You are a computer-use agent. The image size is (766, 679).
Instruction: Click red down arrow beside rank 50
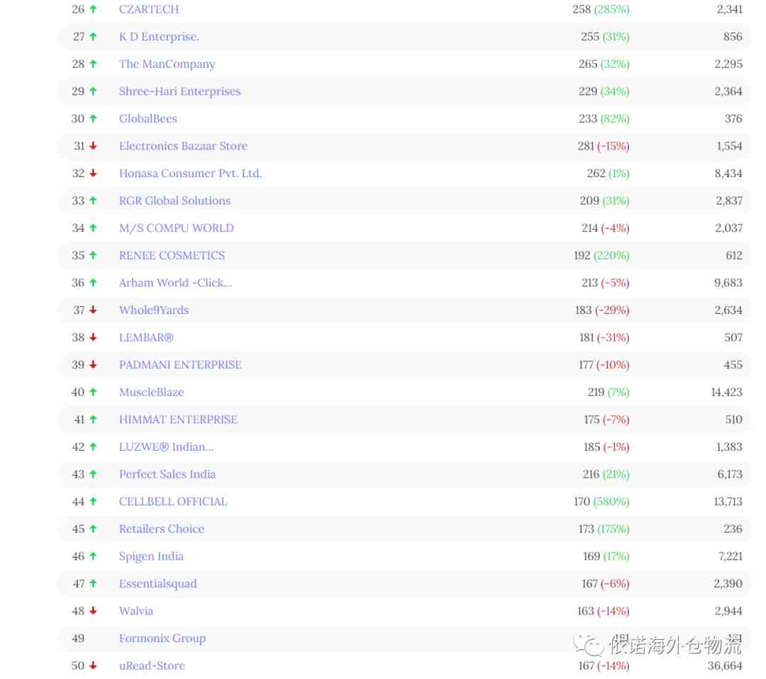(x=93, y=666)
